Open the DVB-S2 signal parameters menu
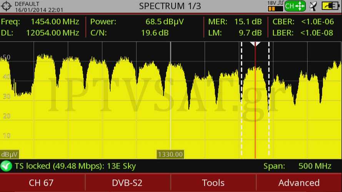Viewport: 342px width, 192px height. 127,183
